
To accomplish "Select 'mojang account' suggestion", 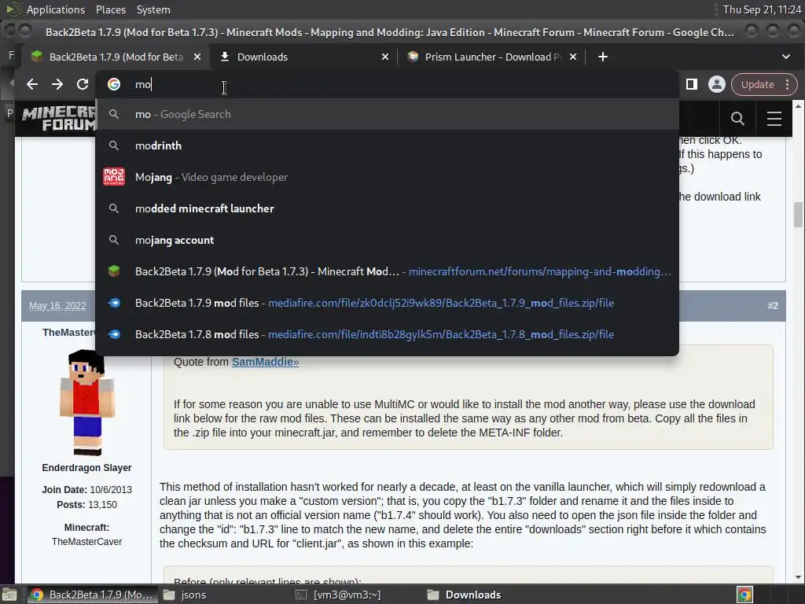I will 387,240.
